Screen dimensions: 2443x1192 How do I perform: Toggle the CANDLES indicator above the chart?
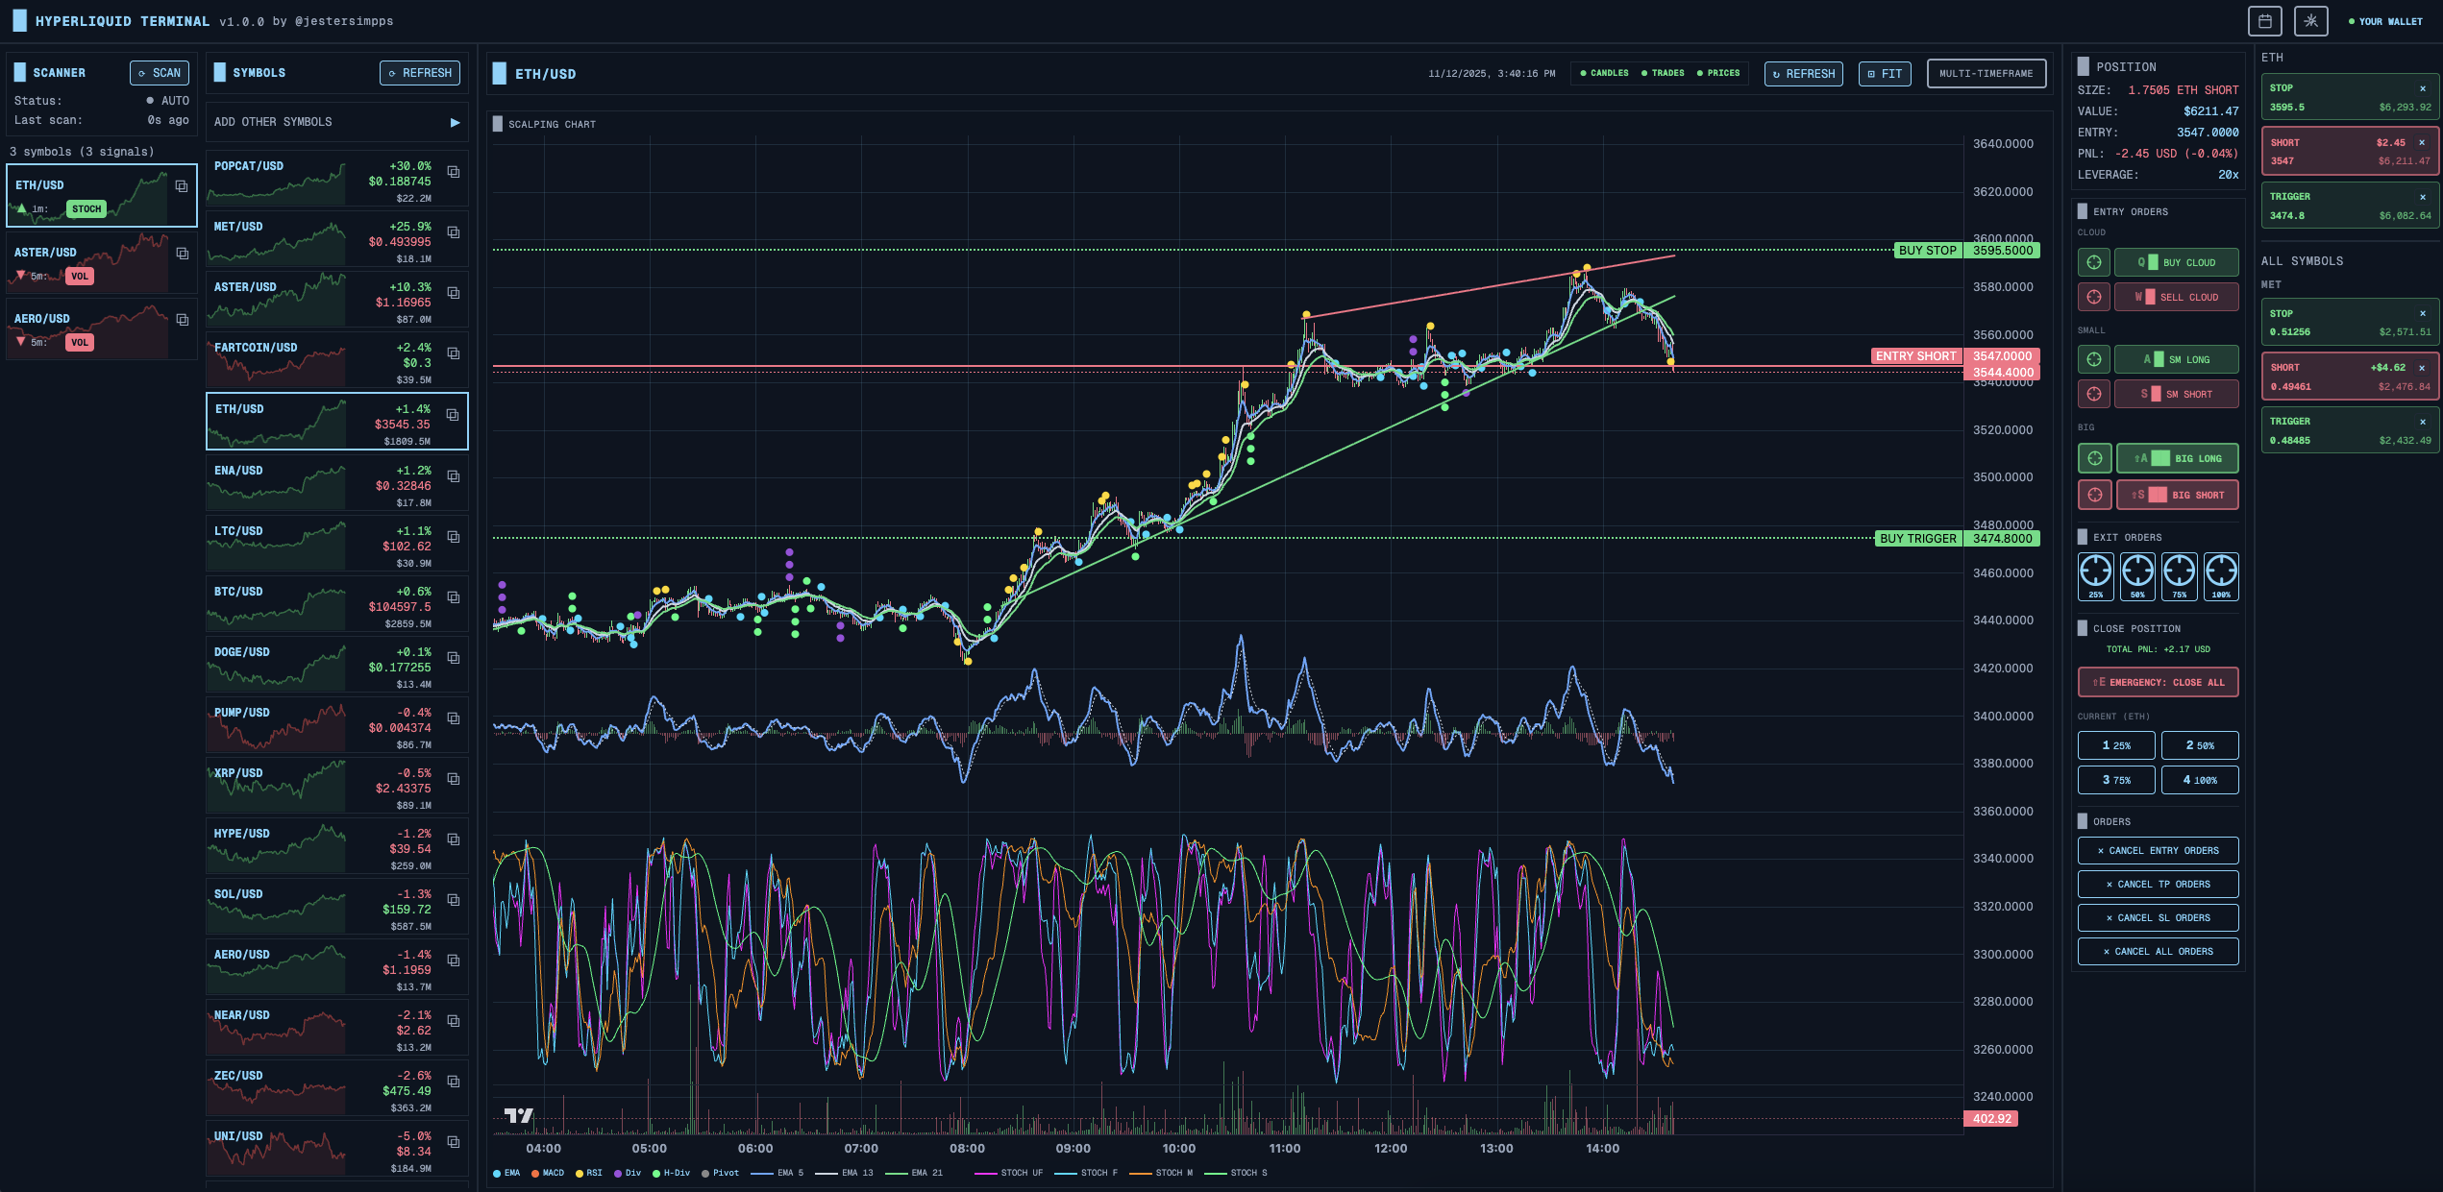pyautogui.click(x=1605, y=73)
